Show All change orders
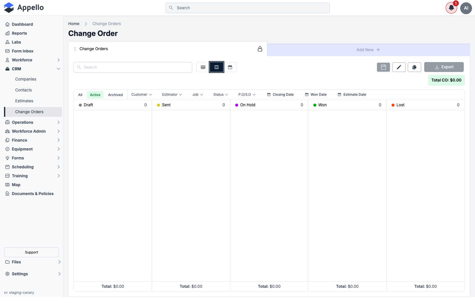Screen dimensions: 475x303 (x=80, y=95)
